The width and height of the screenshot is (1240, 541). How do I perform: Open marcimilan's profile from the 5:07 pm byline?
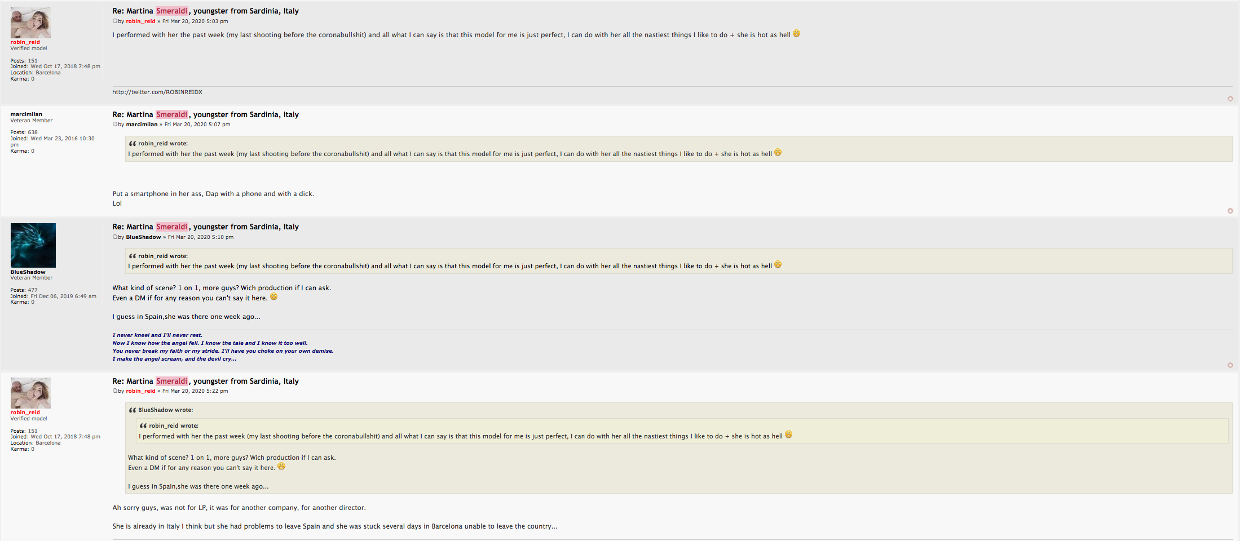pos(142,125)
